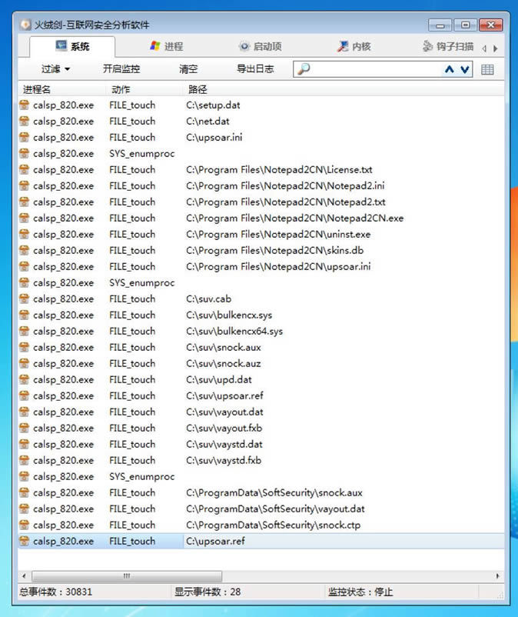Select the C:\upsoar.ref event row

click(x=215, y=542)
